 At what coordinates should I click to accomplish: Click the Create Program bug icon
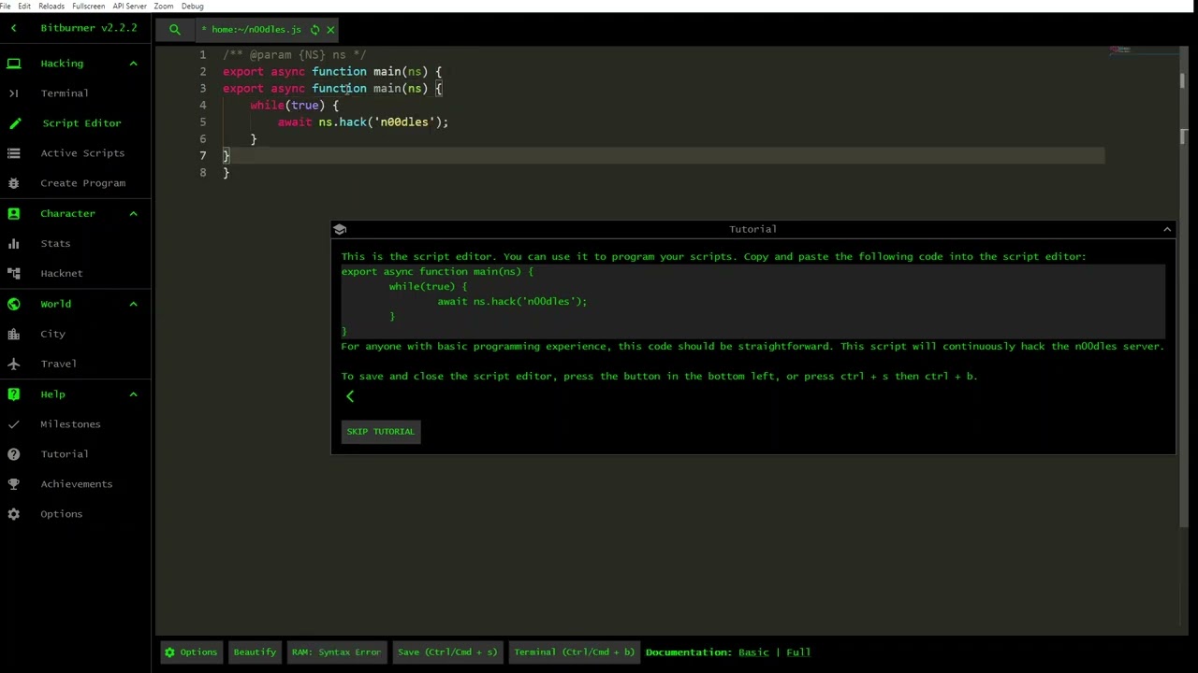click(14, 183)
